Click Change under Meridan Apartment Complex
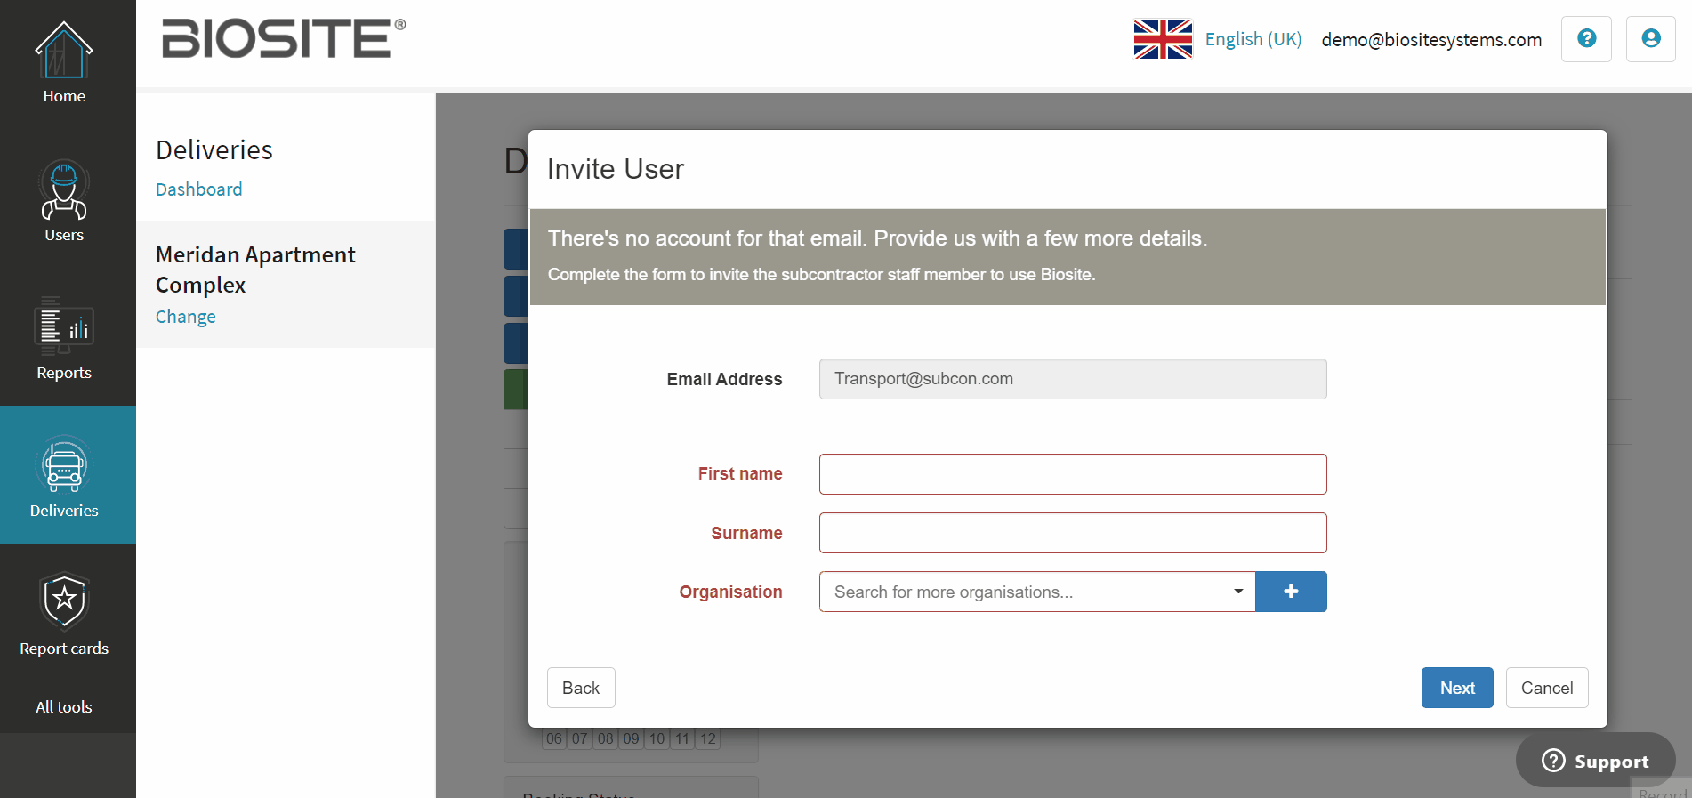Screen dimensions: 1692x798 tap(186, 317)
